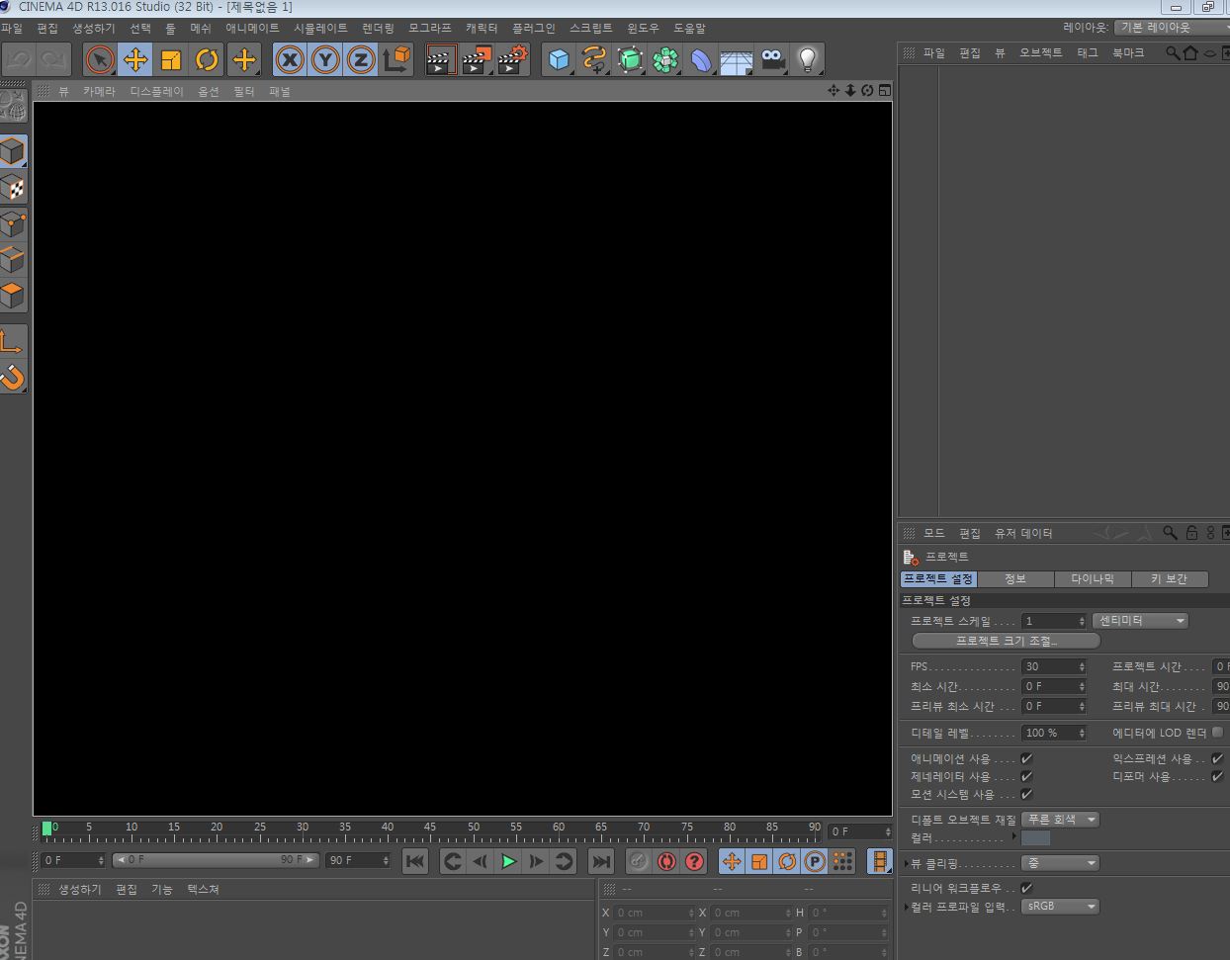The image size is (1230, 960).
Task: Open the 렌더링 menu
Action: tap(378, 29)
